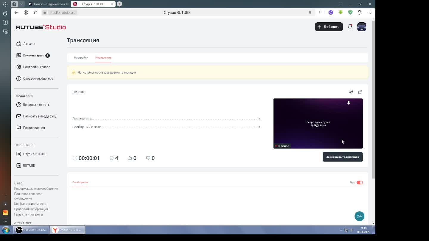Open the Донаты wallet icon in sidebar
Screen dimensions: 429x241
pos(19,44)
